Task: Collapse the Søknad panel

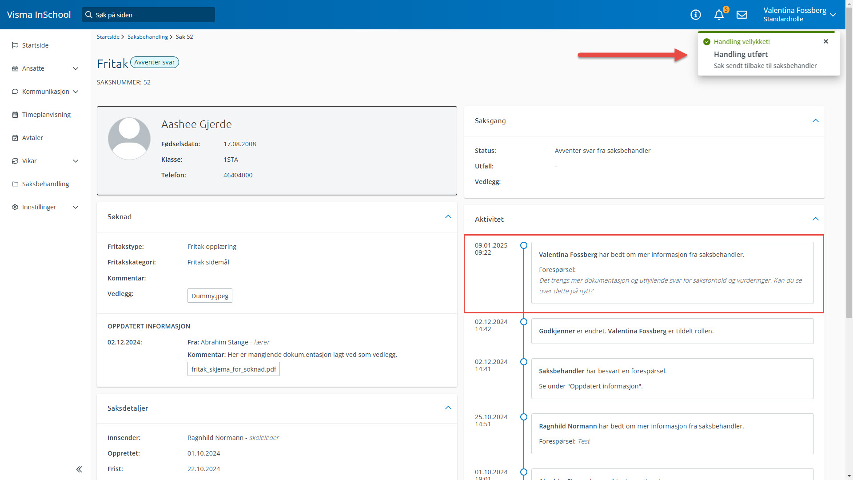Action: (448, 217)
